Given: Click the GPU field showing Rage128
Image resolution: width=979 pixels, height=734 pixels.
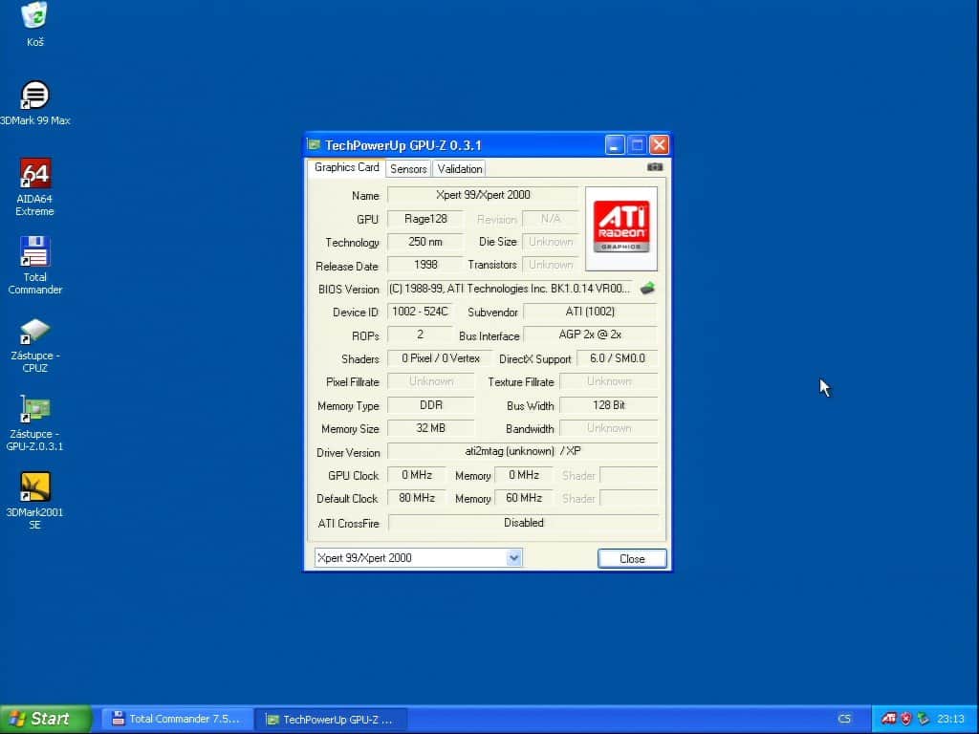Looking at the screenshot, I should click(425, 219).
